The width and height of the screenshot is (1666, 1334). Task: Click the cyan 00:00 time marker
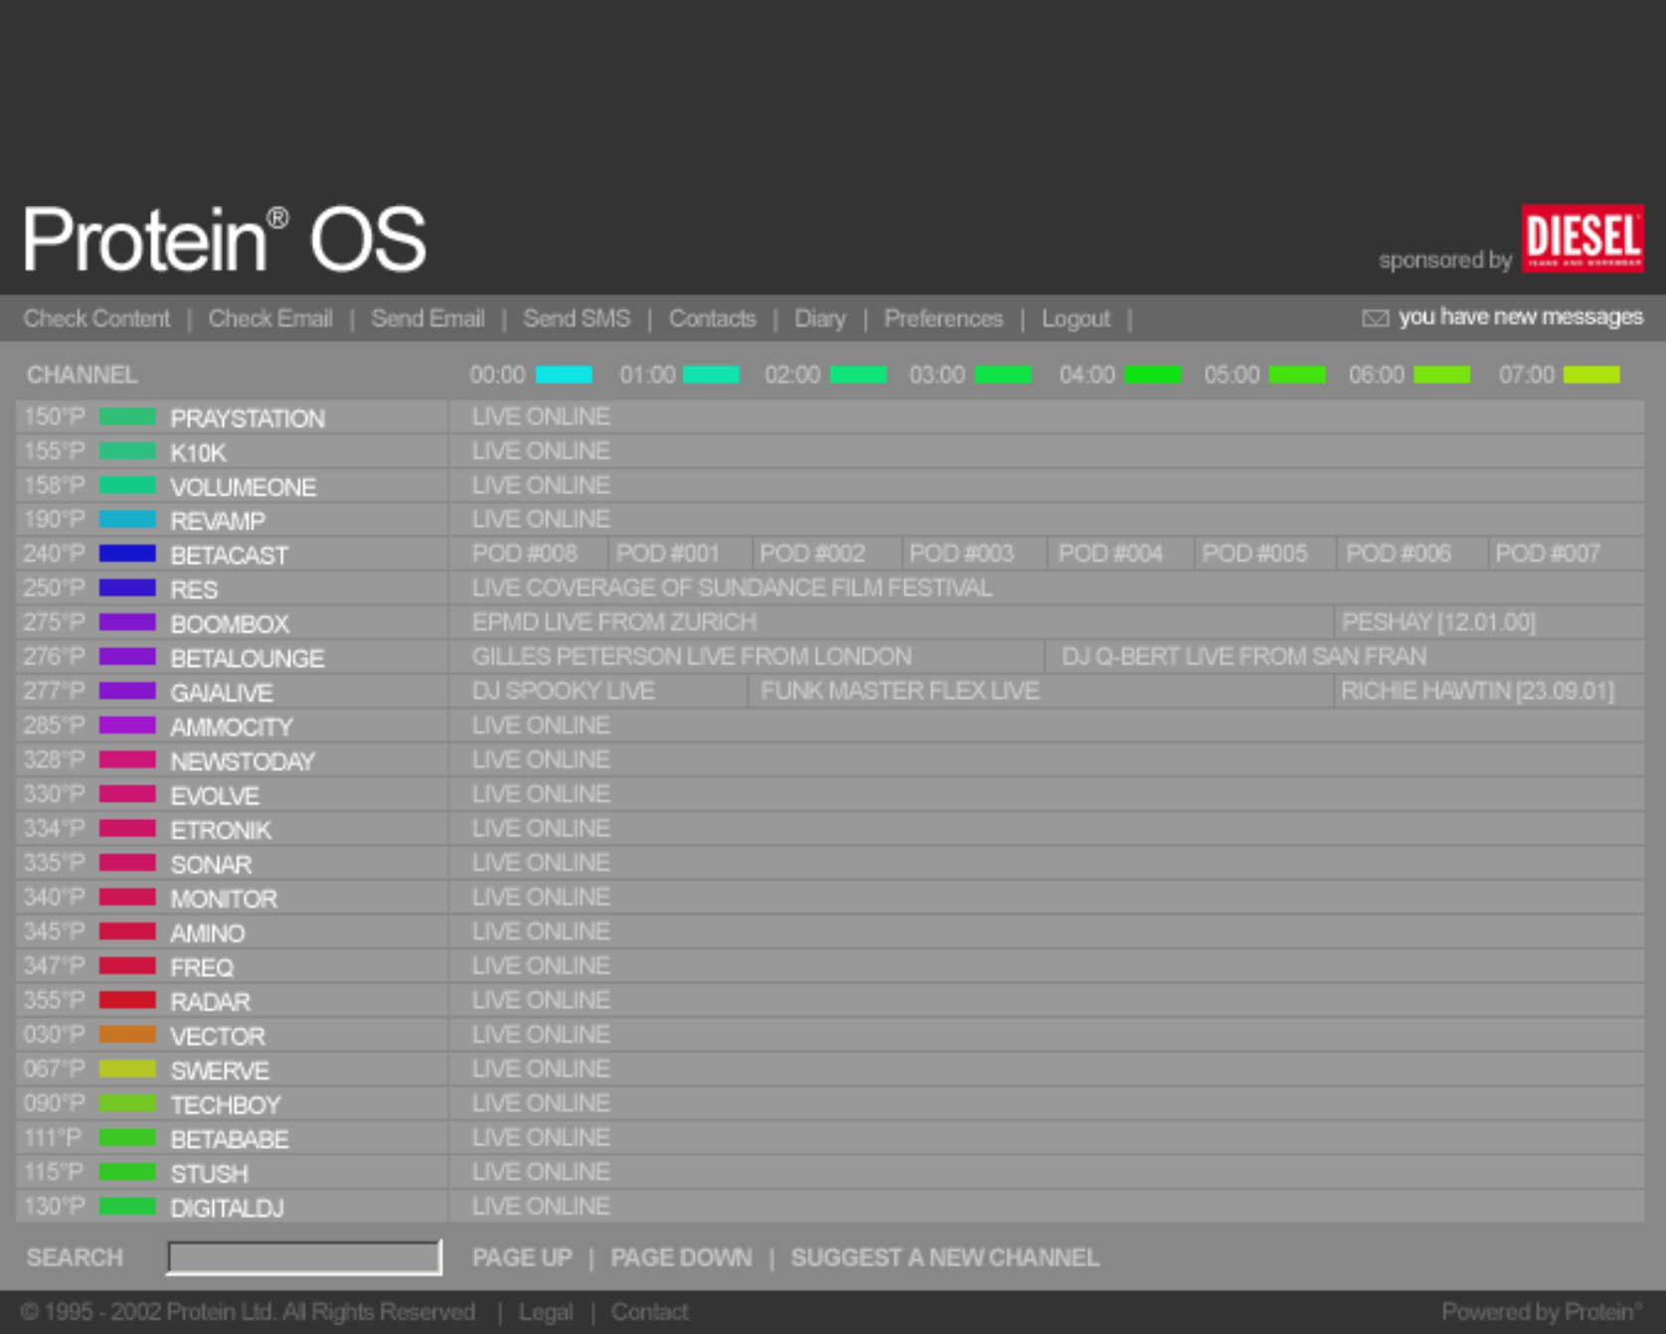(564, 375)
